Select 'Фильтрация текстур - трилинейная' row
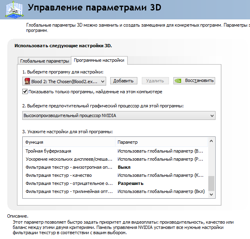 coord(115,191)
